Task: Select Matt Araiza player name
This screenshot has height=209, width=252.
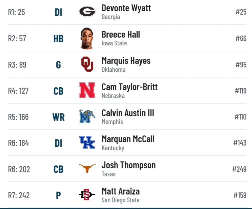Action: pyautogui.click(x=120, y=191)
